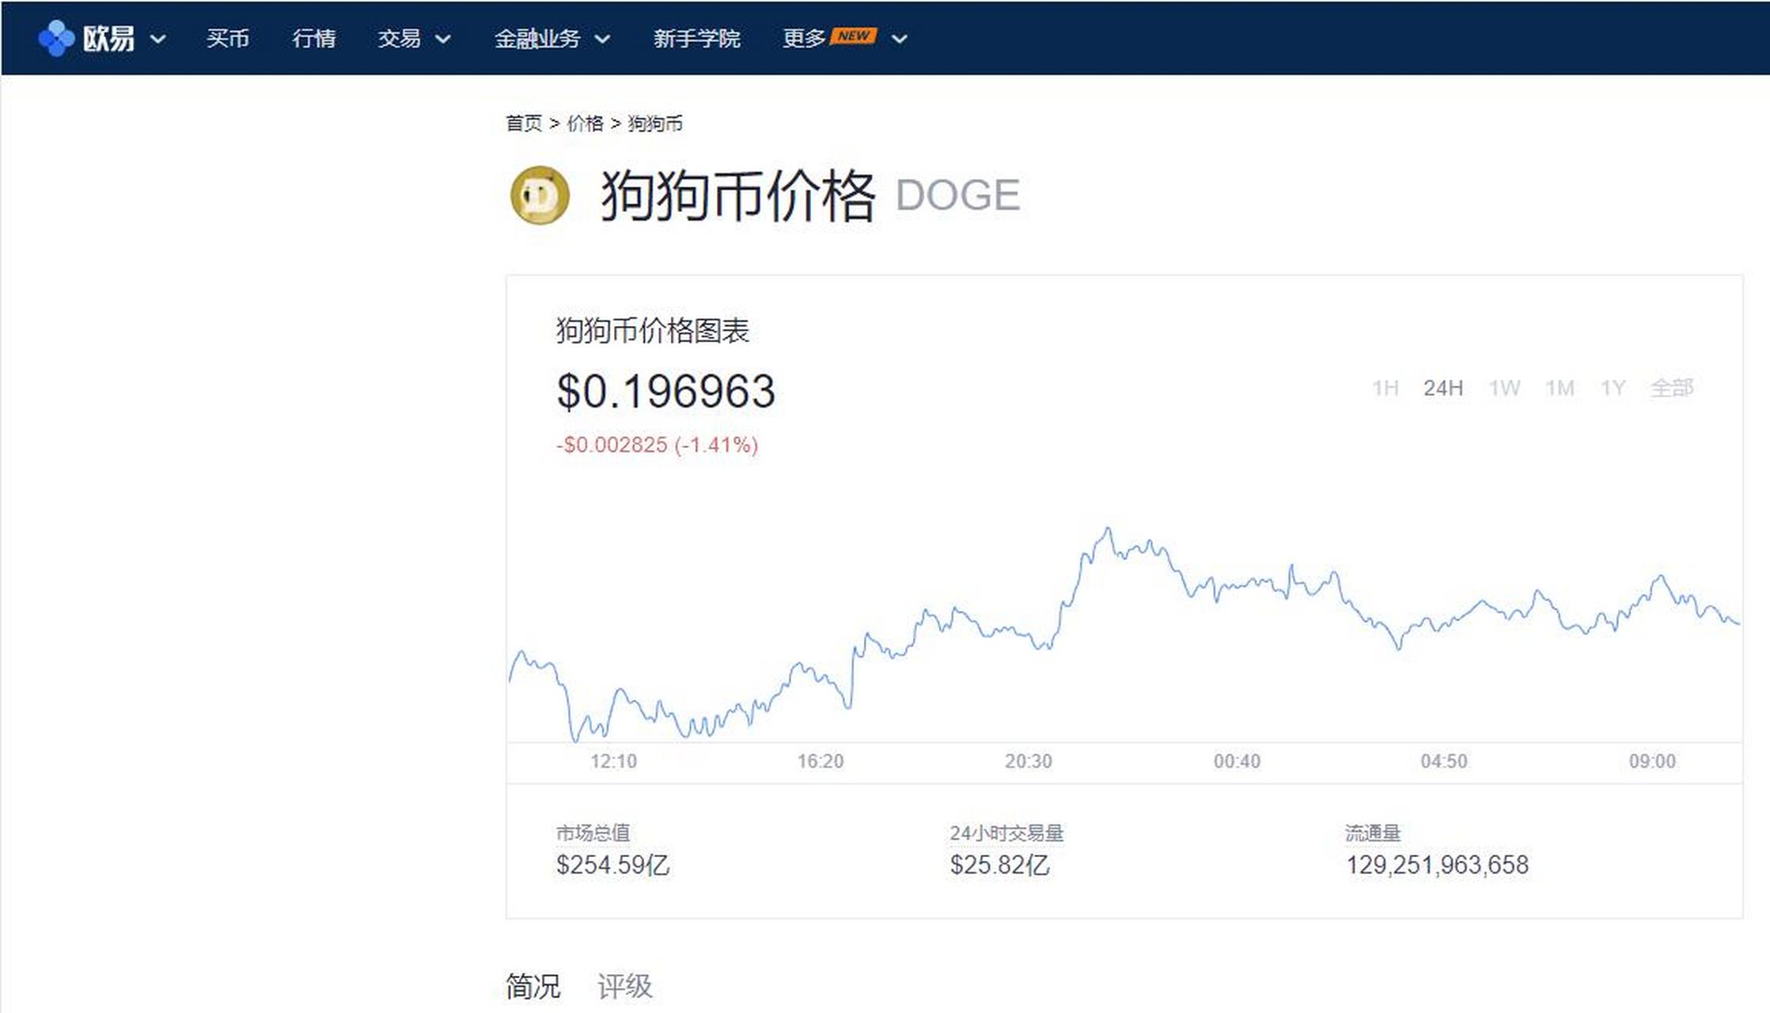Switch the chart to 1W range

point(1504,388)
